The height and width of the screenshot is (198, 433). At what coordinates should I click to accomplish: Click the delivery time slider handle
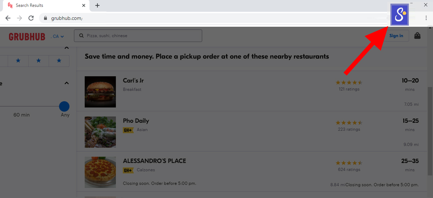(x=64, y=107)
